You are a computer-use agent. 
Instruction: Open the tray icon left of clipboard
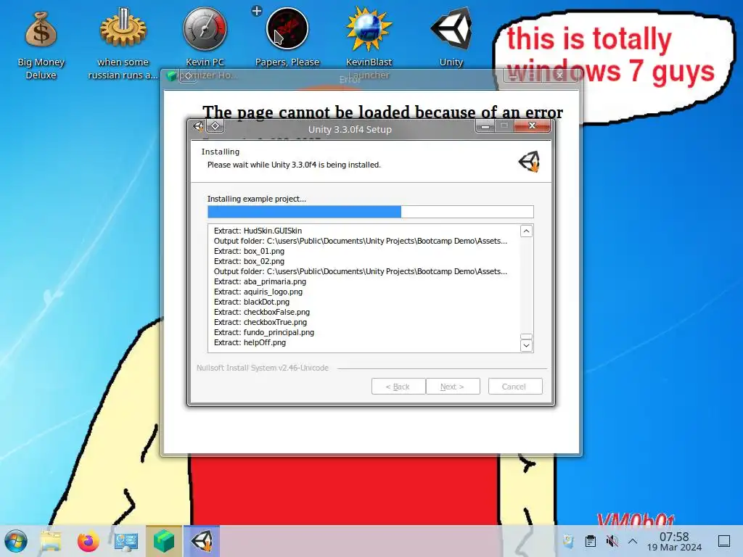pyautogui.click(x=568, y=541)
